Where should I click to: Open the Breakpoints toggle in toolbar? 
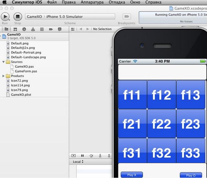(x=126, y=17)
